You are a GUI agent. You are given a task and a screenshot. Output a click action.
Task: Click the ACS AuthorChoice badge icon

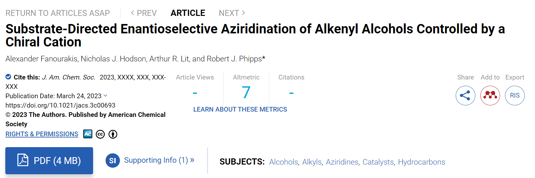click(88, 134)
